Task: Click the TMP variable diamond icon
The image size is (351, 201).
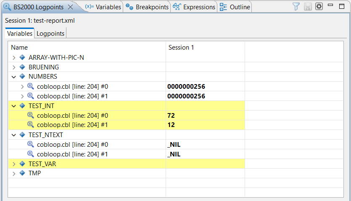Action: click(x=22, y=173)
